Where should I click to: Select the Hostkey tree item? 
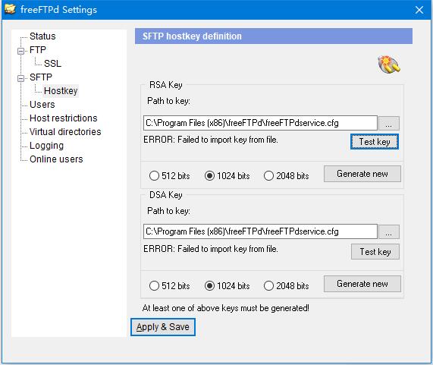tap(61, 91)
